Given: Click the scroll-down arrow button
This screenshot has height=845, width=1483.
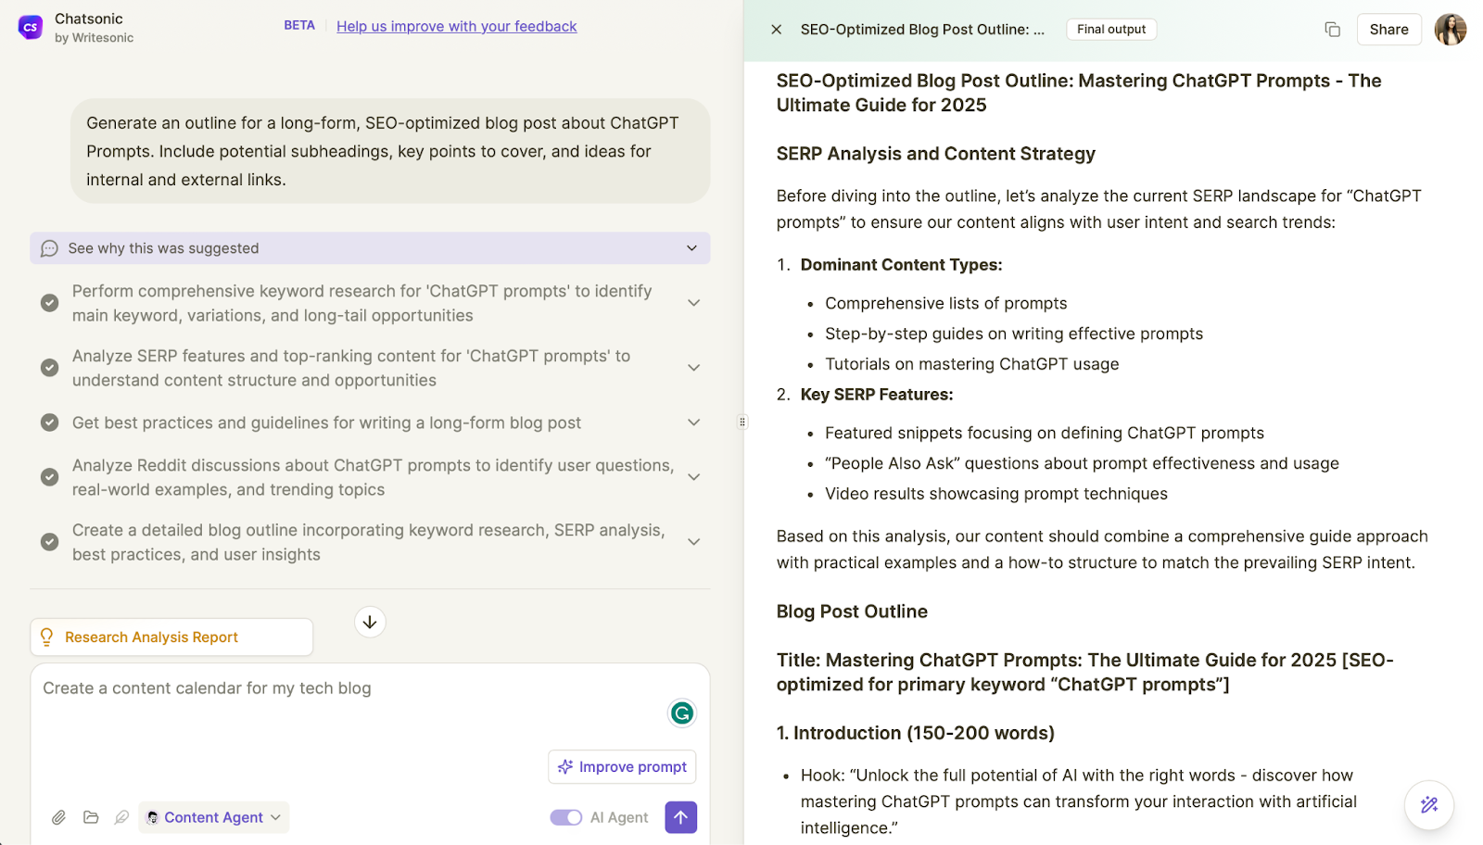Looking at the screenshot, I should click(x=370, y=622).
